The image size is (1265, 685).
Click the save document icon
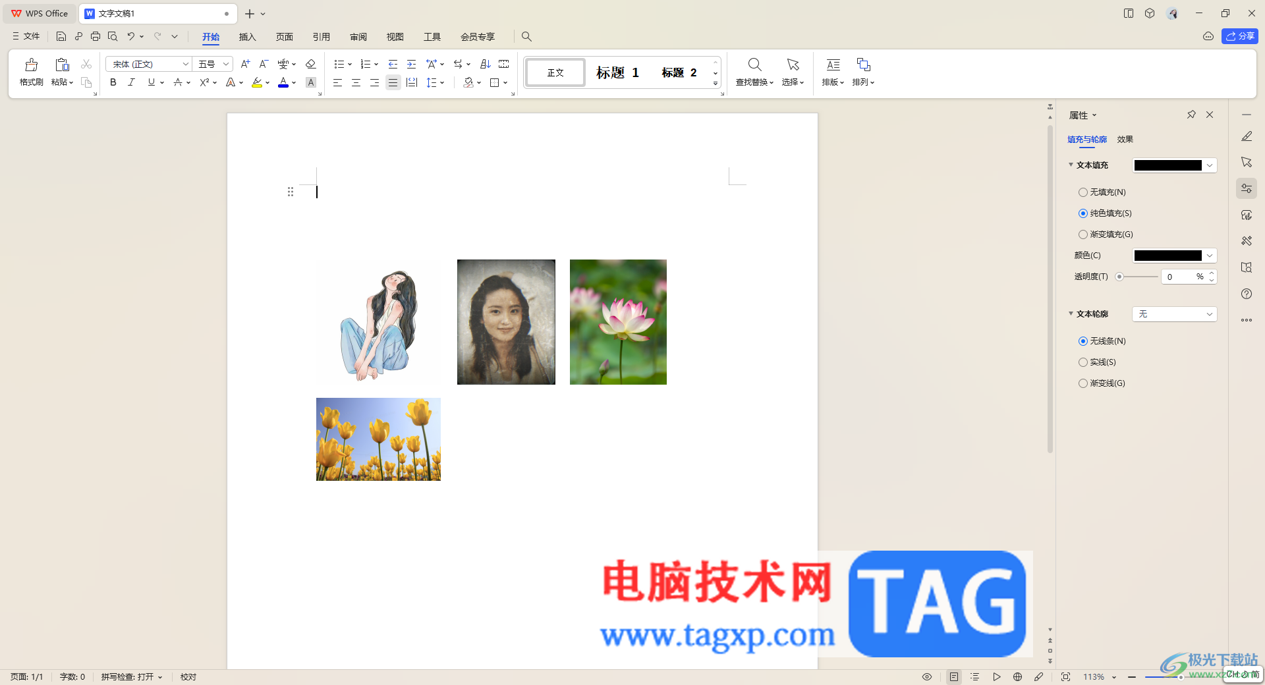61,36
